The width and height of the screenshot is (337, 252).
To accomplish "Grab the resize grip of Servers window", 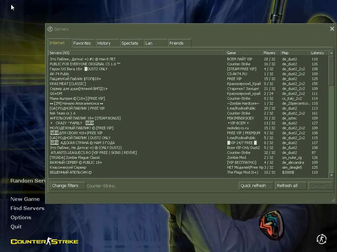I will coord(333,200).
